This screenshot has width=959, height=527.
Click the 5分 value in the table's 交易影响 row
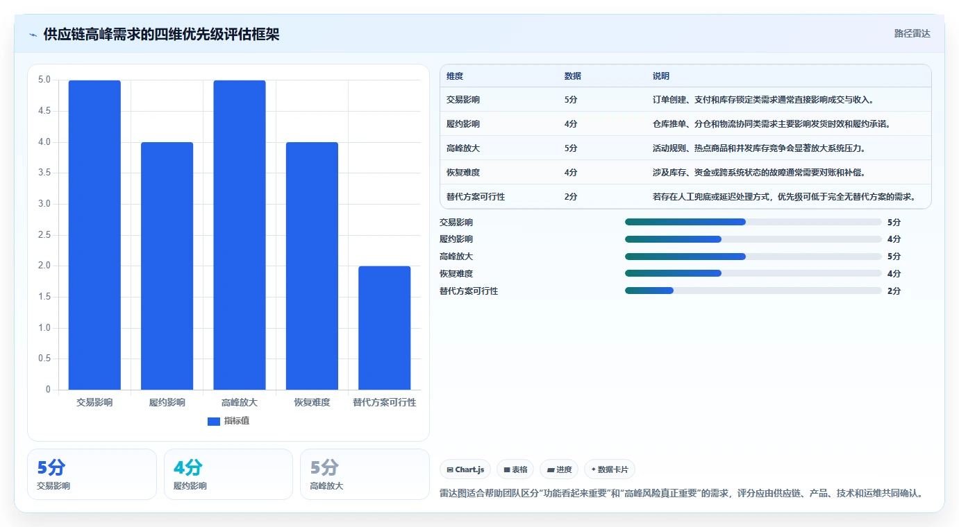pyautogui.click(x=571, y=100)
